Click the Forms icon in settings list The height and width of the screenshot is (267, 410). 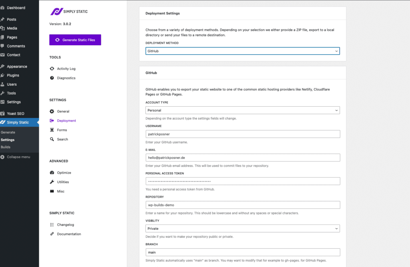point(52,130)
